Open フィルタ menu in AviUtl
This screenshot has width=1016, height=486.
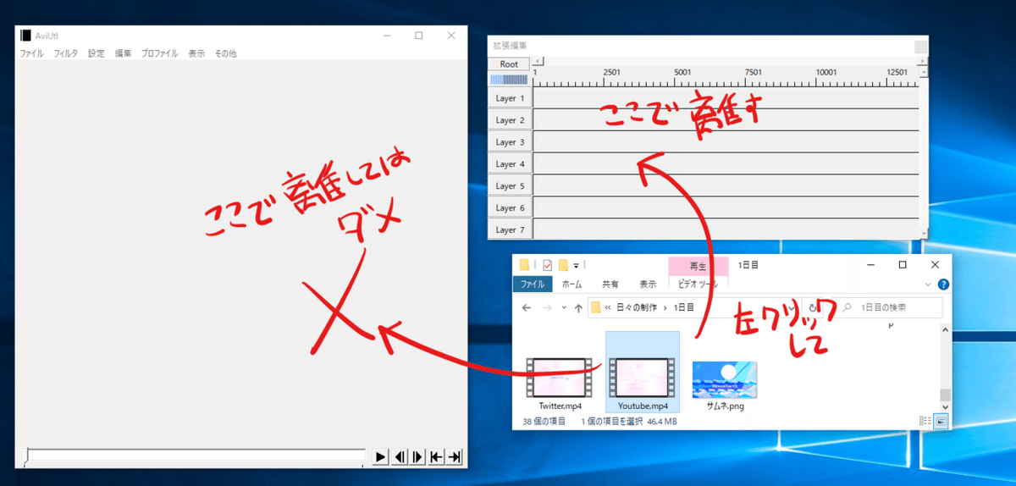click(x=65, y=53)
